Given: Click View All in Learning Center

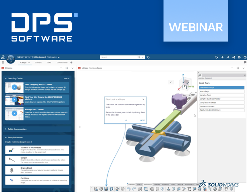Looking at the screenshot, I should point(66,79).
